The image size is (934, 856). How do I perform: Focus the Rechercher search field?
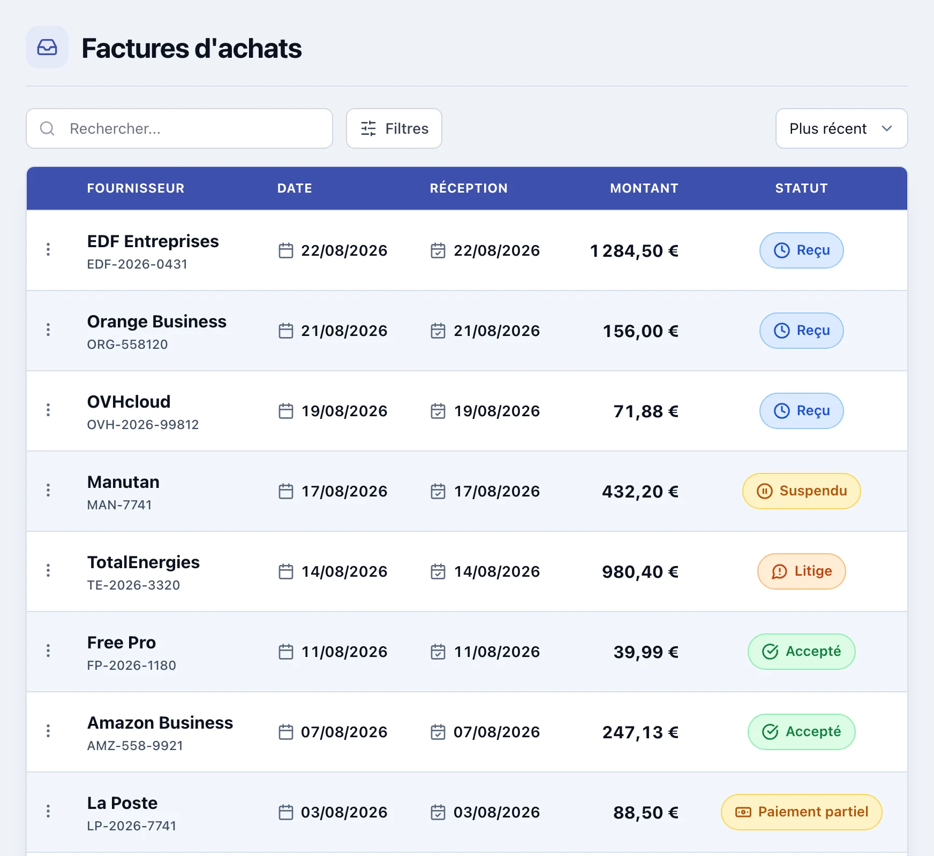click(x=179, y=128)
